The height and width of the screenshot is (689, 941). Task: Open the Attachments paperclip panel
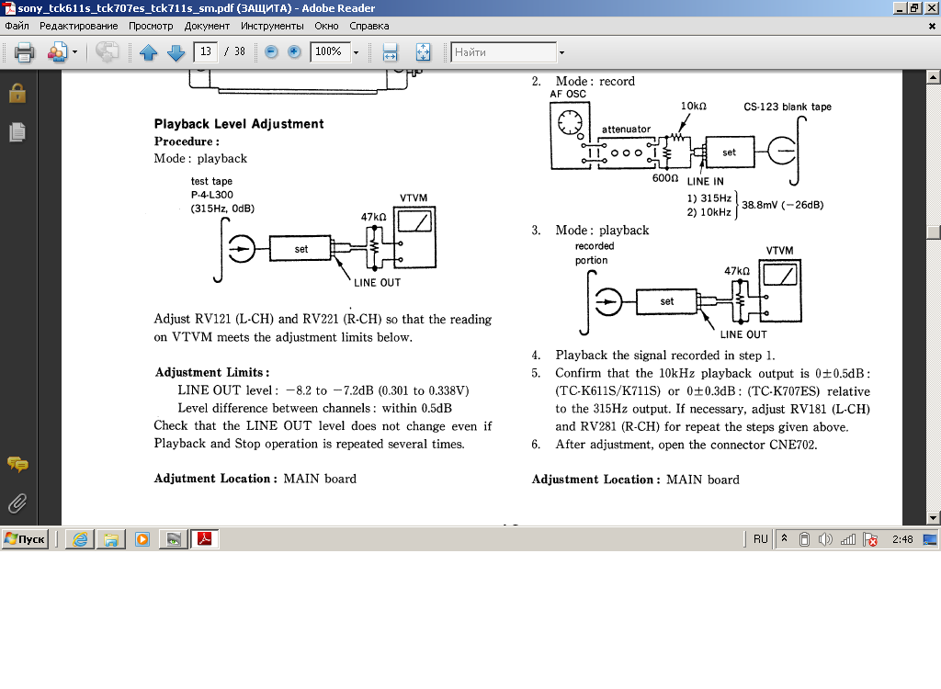tap(17, 503)
